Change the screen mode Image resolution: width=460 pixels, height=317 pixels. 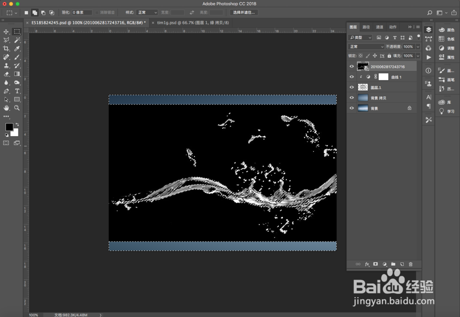tap(17, 143)
